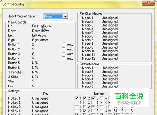The height and width of the screenshot is (115, 157).
Task: Click Unassigned for Per-Char Macro 9
Action: pos(110,47)
